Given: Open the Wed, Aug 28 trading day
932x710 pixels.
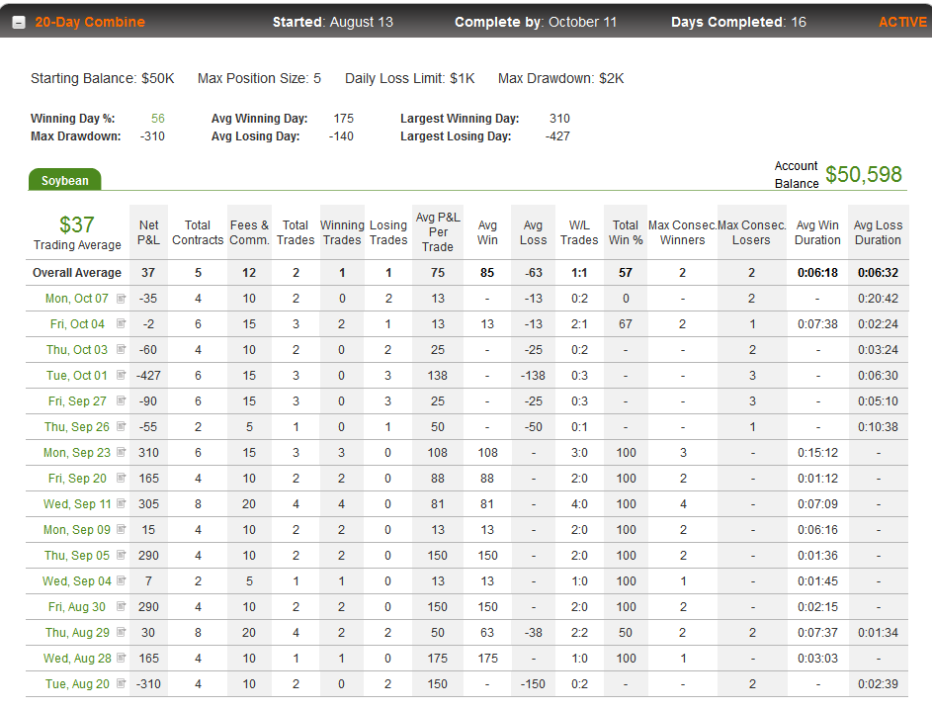Looking at the screenshot, I should click(x=77, y=659).
